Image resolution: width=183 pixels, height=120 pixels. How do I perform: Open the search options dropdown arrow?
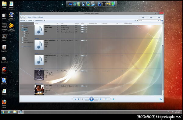click(160, 21)
